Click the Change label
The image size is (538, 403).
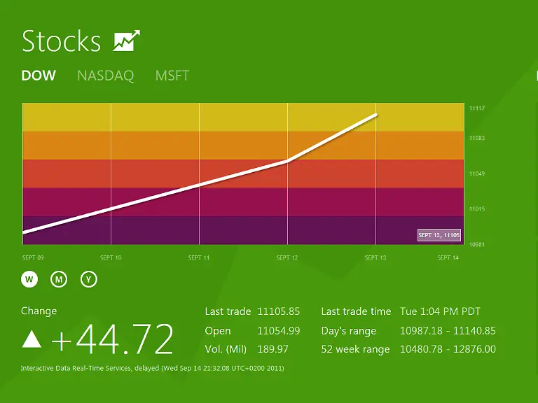(x=39, y=311)
